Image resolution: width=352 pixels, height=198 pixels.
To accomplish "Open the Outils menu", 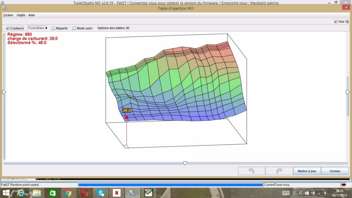I will point(21,15).
